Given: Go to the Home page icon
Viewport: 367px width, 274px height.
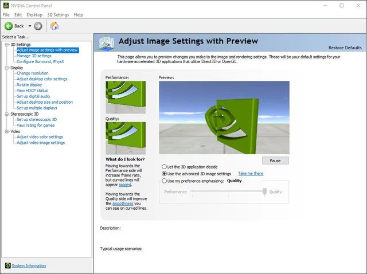Looking at the screenshot, I should (x=54, y=26).
